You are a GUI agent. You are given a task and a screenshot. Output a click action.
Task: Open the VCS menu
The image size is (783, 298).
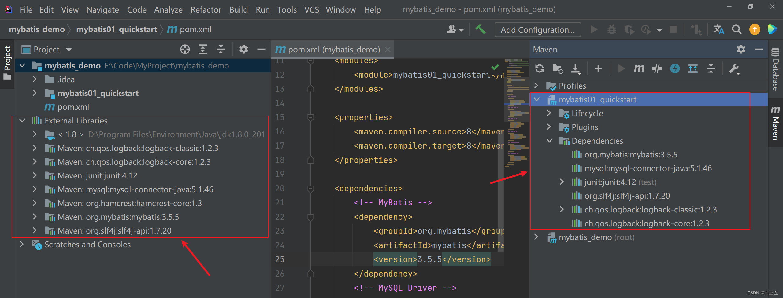pos(311,10)
